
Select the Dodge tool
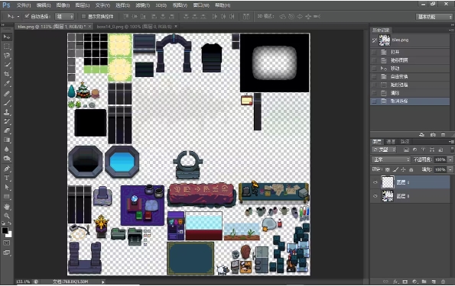coord(7,159)
